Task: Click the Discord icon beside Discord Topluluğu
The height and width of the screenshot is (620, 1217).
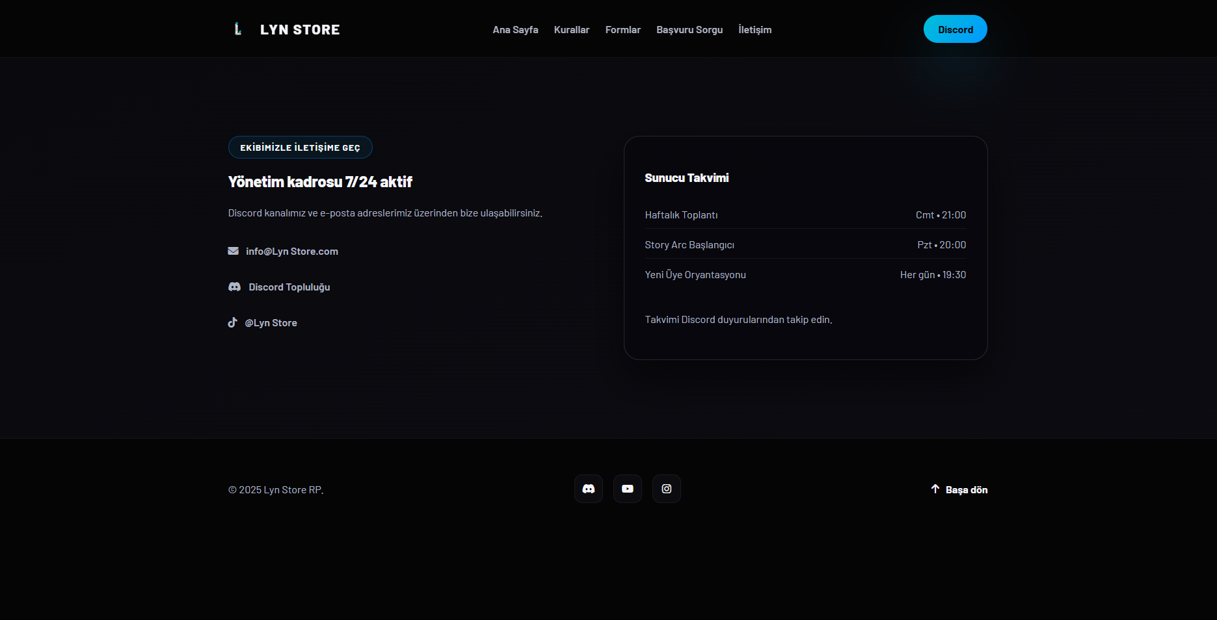Action: point(234,287)
